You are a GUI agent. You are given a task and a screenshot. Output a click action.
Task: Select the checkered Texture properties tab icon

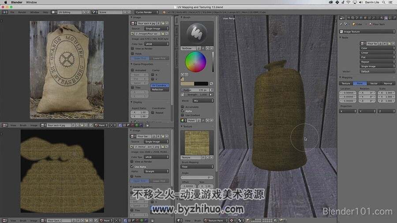tap(386, 18)
